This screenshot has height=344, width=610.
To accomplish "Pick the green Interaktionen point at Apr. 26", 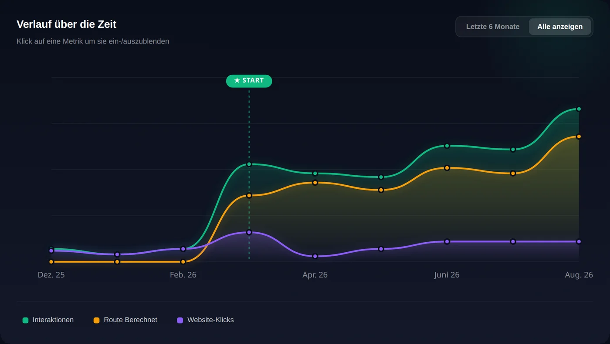I will (315, 174).
